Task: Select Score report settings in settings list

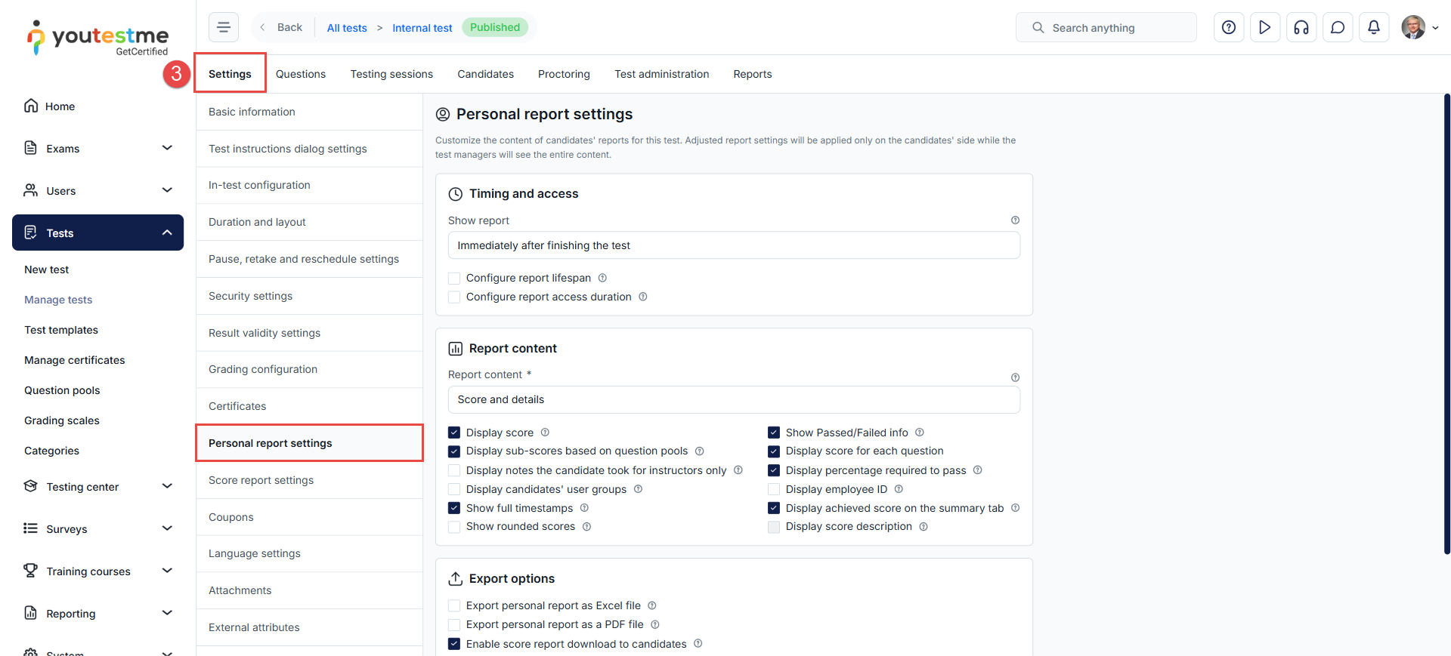Action: 309,480
